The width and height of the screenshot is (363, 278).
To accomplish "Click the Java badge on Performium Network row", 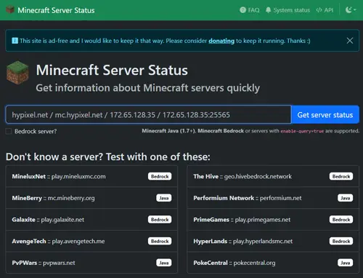I will 345,198.
